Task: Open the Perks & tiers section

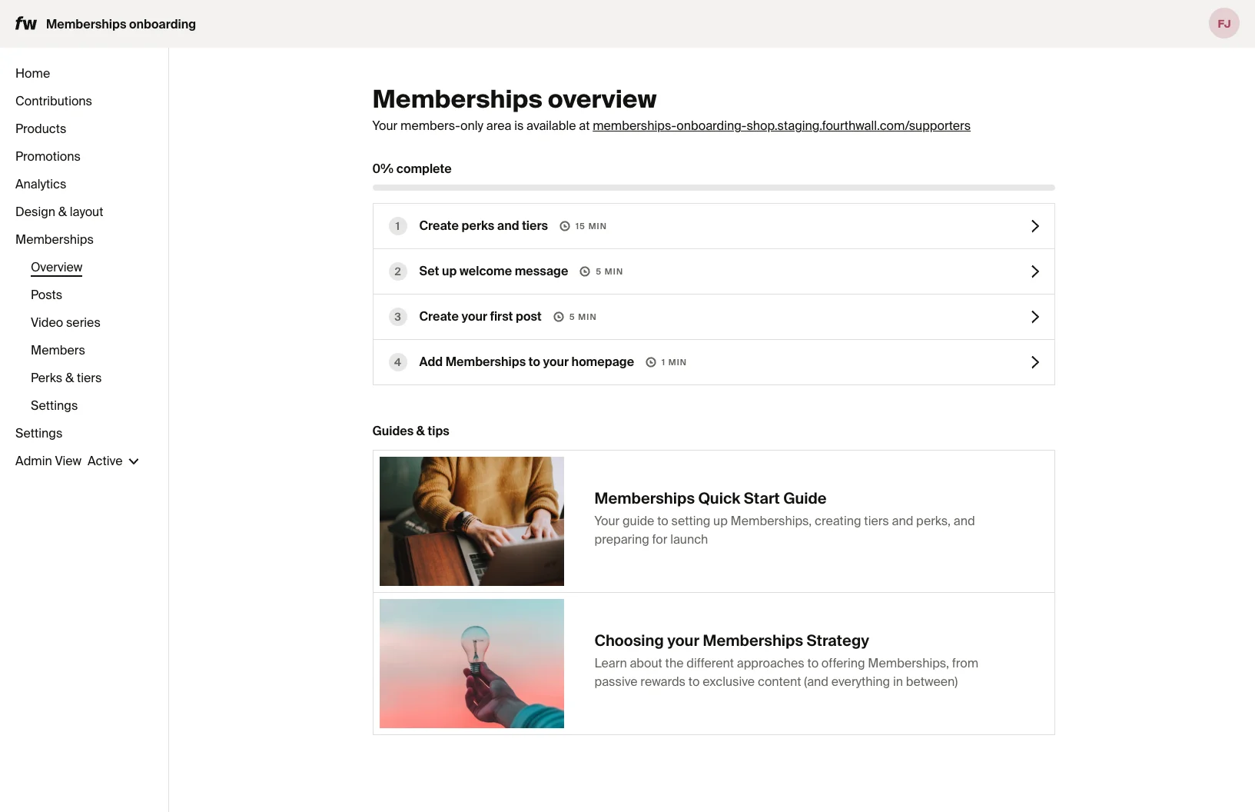Action: pos(66,378)
